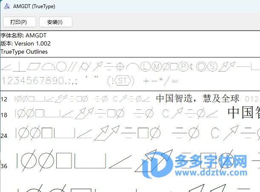Click the Print (打印) button
Viewport: 260px width, 192px height.
[19, 22]
